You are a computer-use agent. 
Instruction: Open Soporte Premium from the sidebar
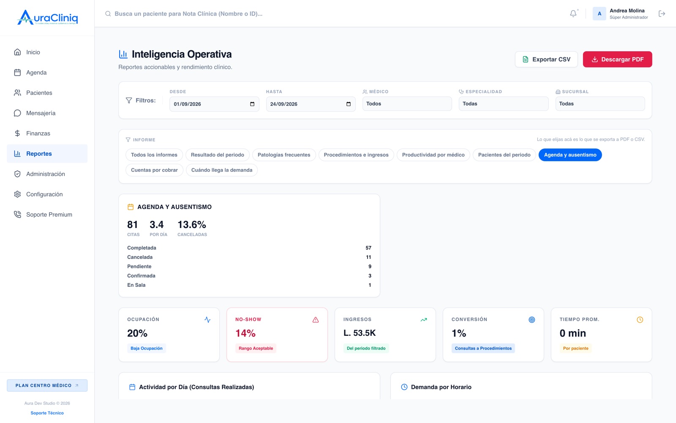(47, 214)
